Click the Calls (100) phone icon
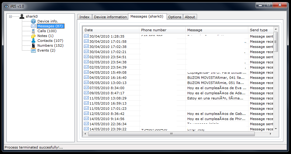291x154 pixels. [33, 31]
